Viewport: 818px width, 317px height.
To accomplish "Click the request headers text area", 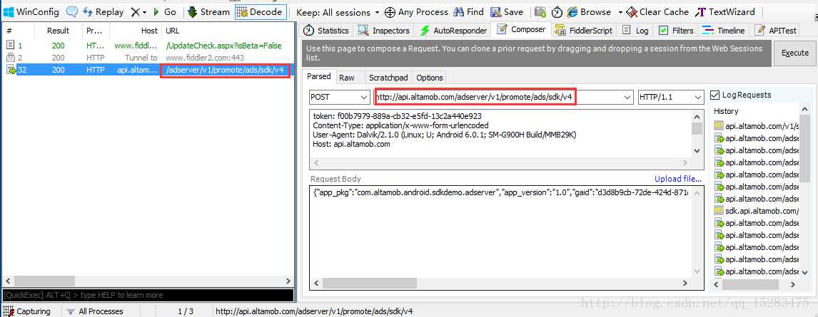I will tap(500, 133).
